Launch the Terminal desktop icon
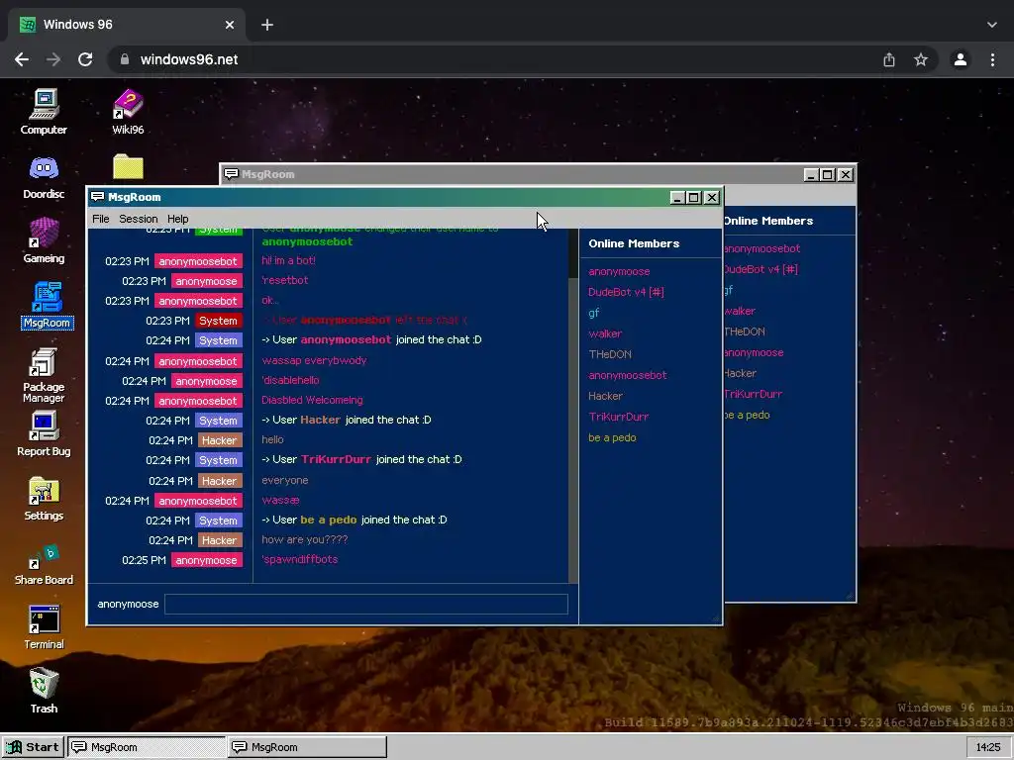Screen dimensions: 1014x760 tap(44, 626)
